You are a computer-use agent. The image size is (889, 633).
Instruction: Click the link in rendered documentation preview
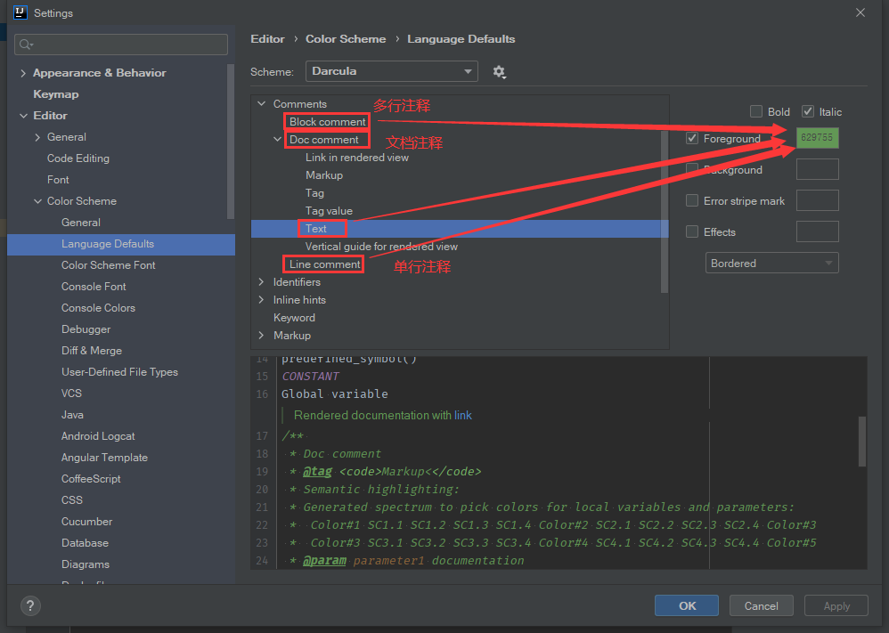[x=462, y=416]
